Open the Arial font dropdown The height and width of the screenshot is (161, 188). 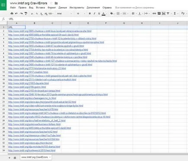(64, 13)
